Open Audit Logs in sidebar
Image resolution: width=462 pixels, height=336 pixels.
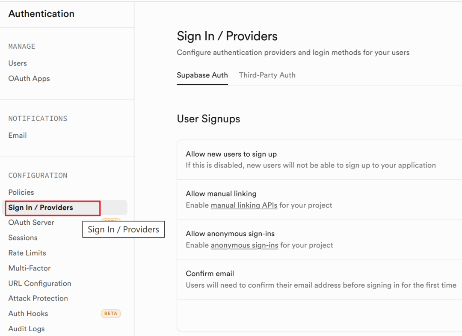[x=27, y=329]
